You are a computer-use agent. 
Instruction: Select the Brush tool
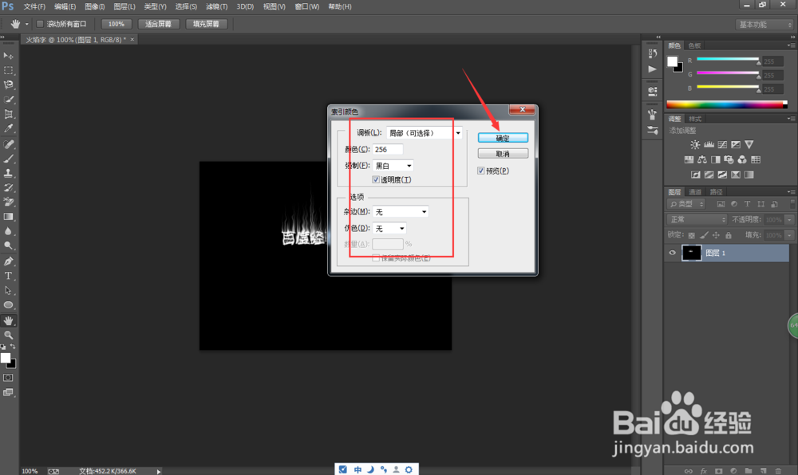pos(9,159)
